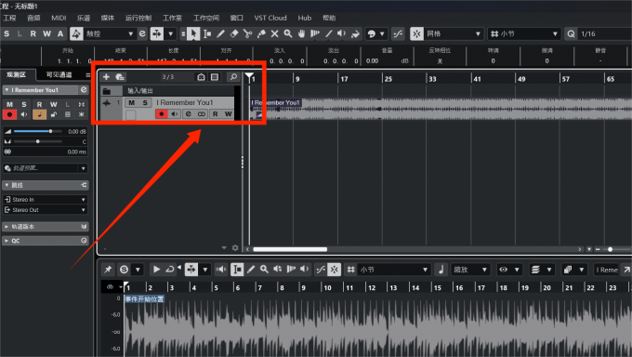
Task: Click the pin icon in the lower editor
Action: click(x=108, y=270)
